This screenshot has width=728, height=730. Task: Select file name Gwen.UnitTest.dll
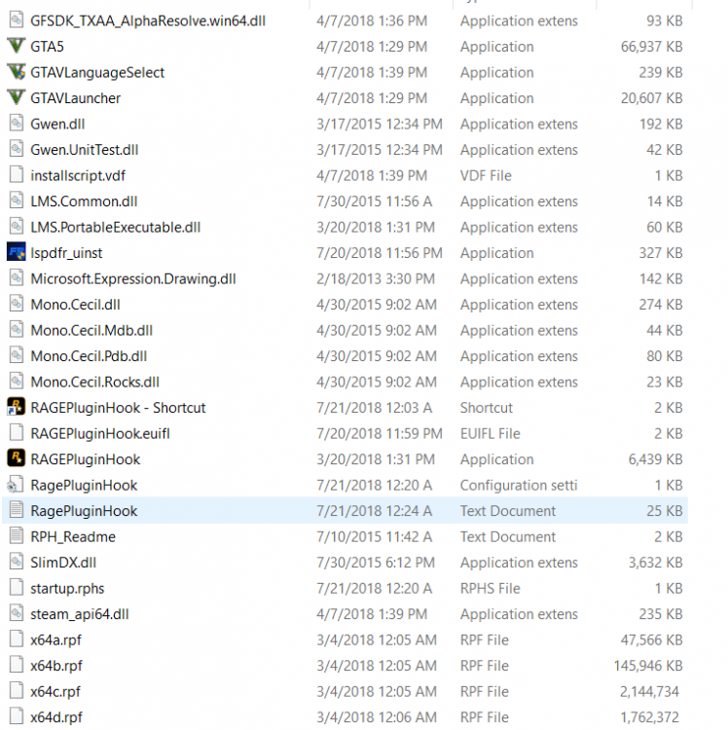(x=85, y=150)
